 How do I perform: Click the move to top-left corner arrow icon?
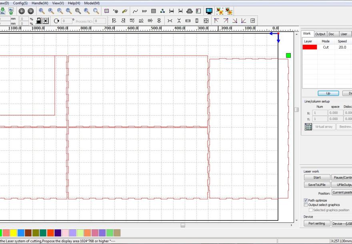click(x=217, y=21)
